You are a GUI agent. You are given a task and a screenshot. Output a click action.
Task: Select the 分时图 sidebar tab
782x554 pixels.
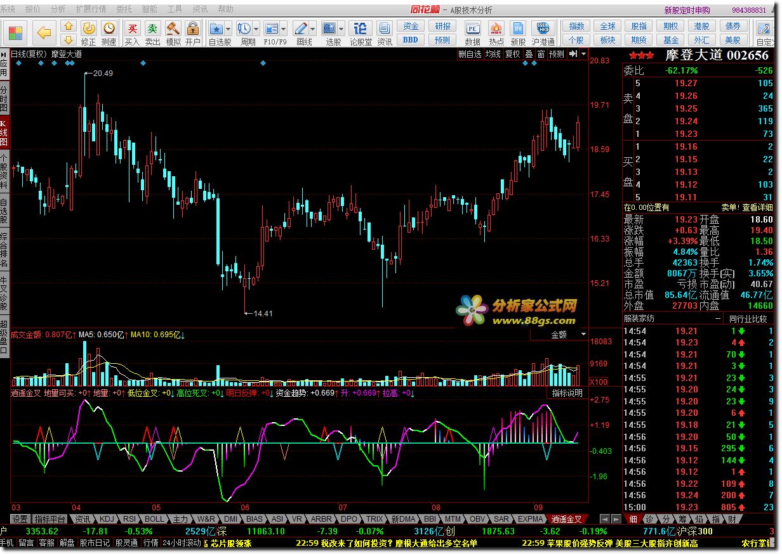[x=4, y=98]
